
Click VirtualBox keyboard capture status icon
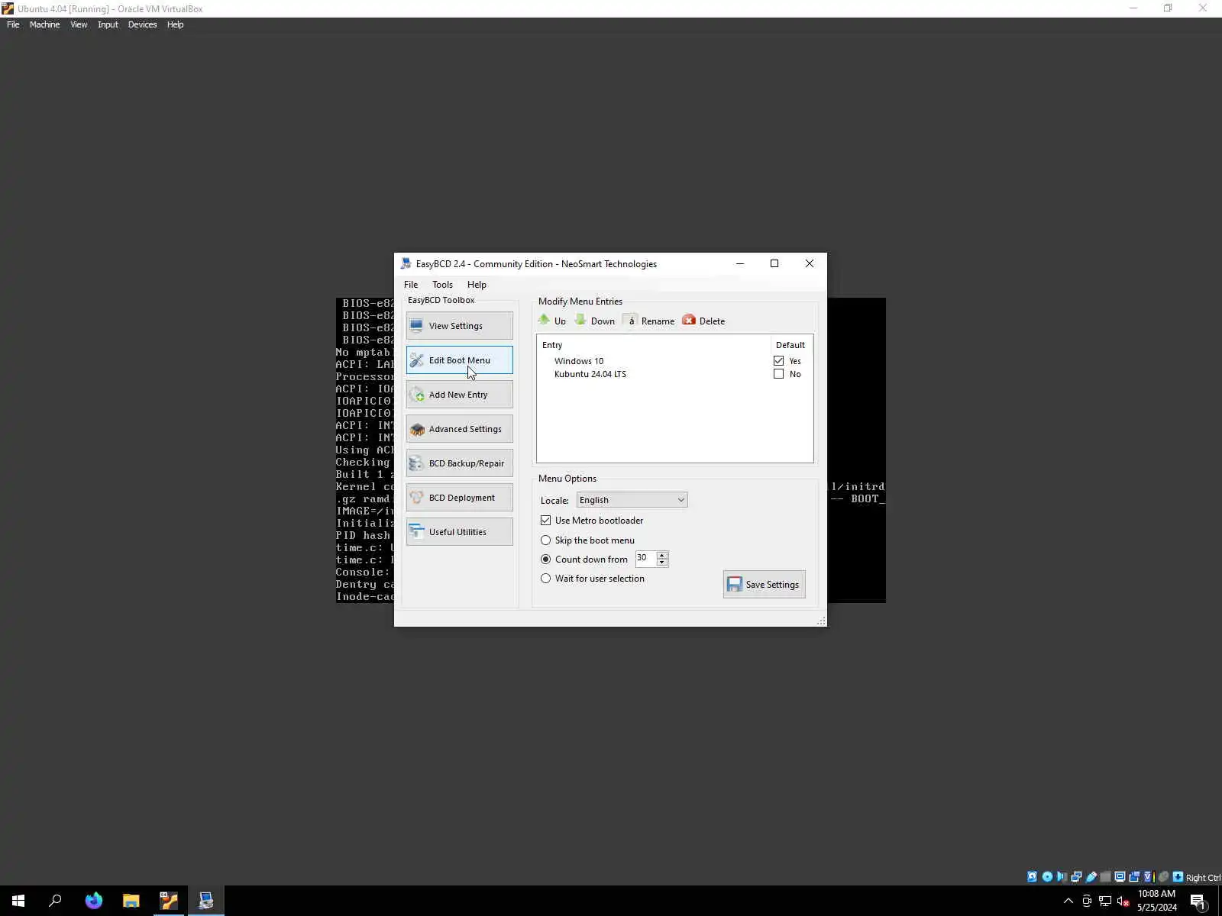coord(1178,877)
